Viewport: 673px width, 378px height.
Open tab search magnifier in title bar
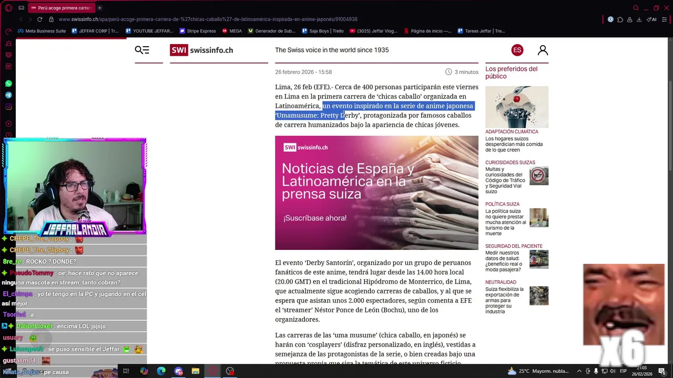(x=636, y=8)
